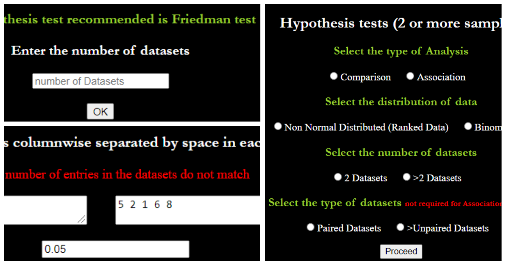Click the Enter the number of datasets heading
The width and height of the screenshot is (506, 265).
(x=100, y=51)
